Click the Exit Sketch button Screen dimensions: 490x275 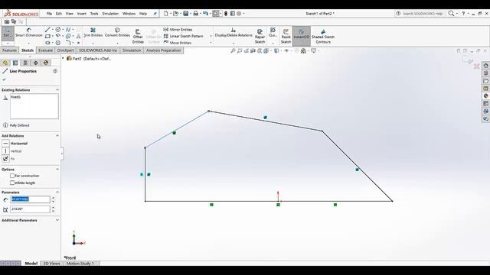(8, 33)
